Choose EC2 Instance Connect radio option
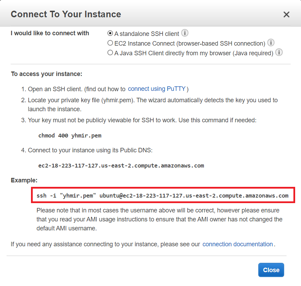The width and height of the screenshot is (301, 286). tap(110, 43)
